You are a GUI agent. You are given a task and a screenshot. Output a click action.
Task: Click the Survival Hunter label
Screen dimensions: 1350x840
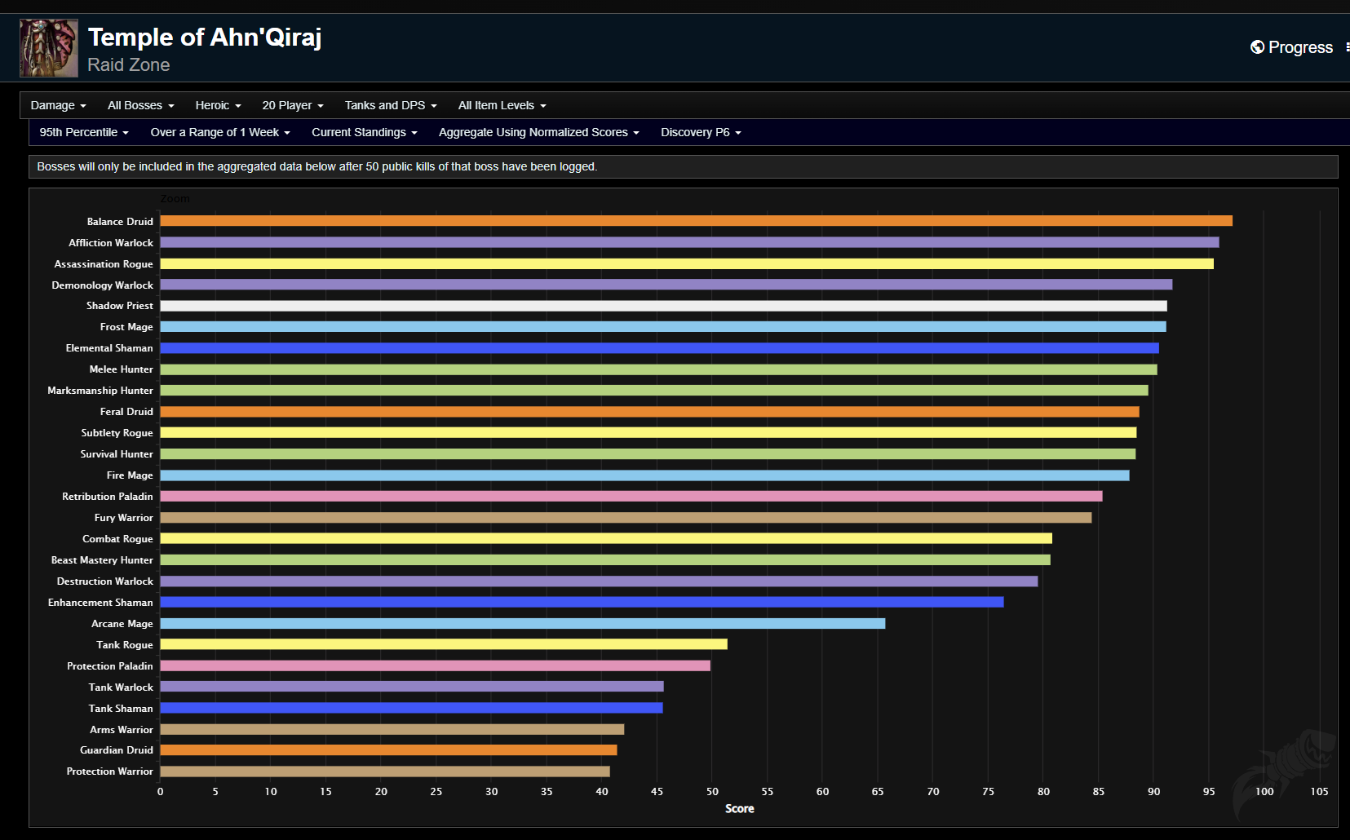pyautogui.click(x=117, y=454)
